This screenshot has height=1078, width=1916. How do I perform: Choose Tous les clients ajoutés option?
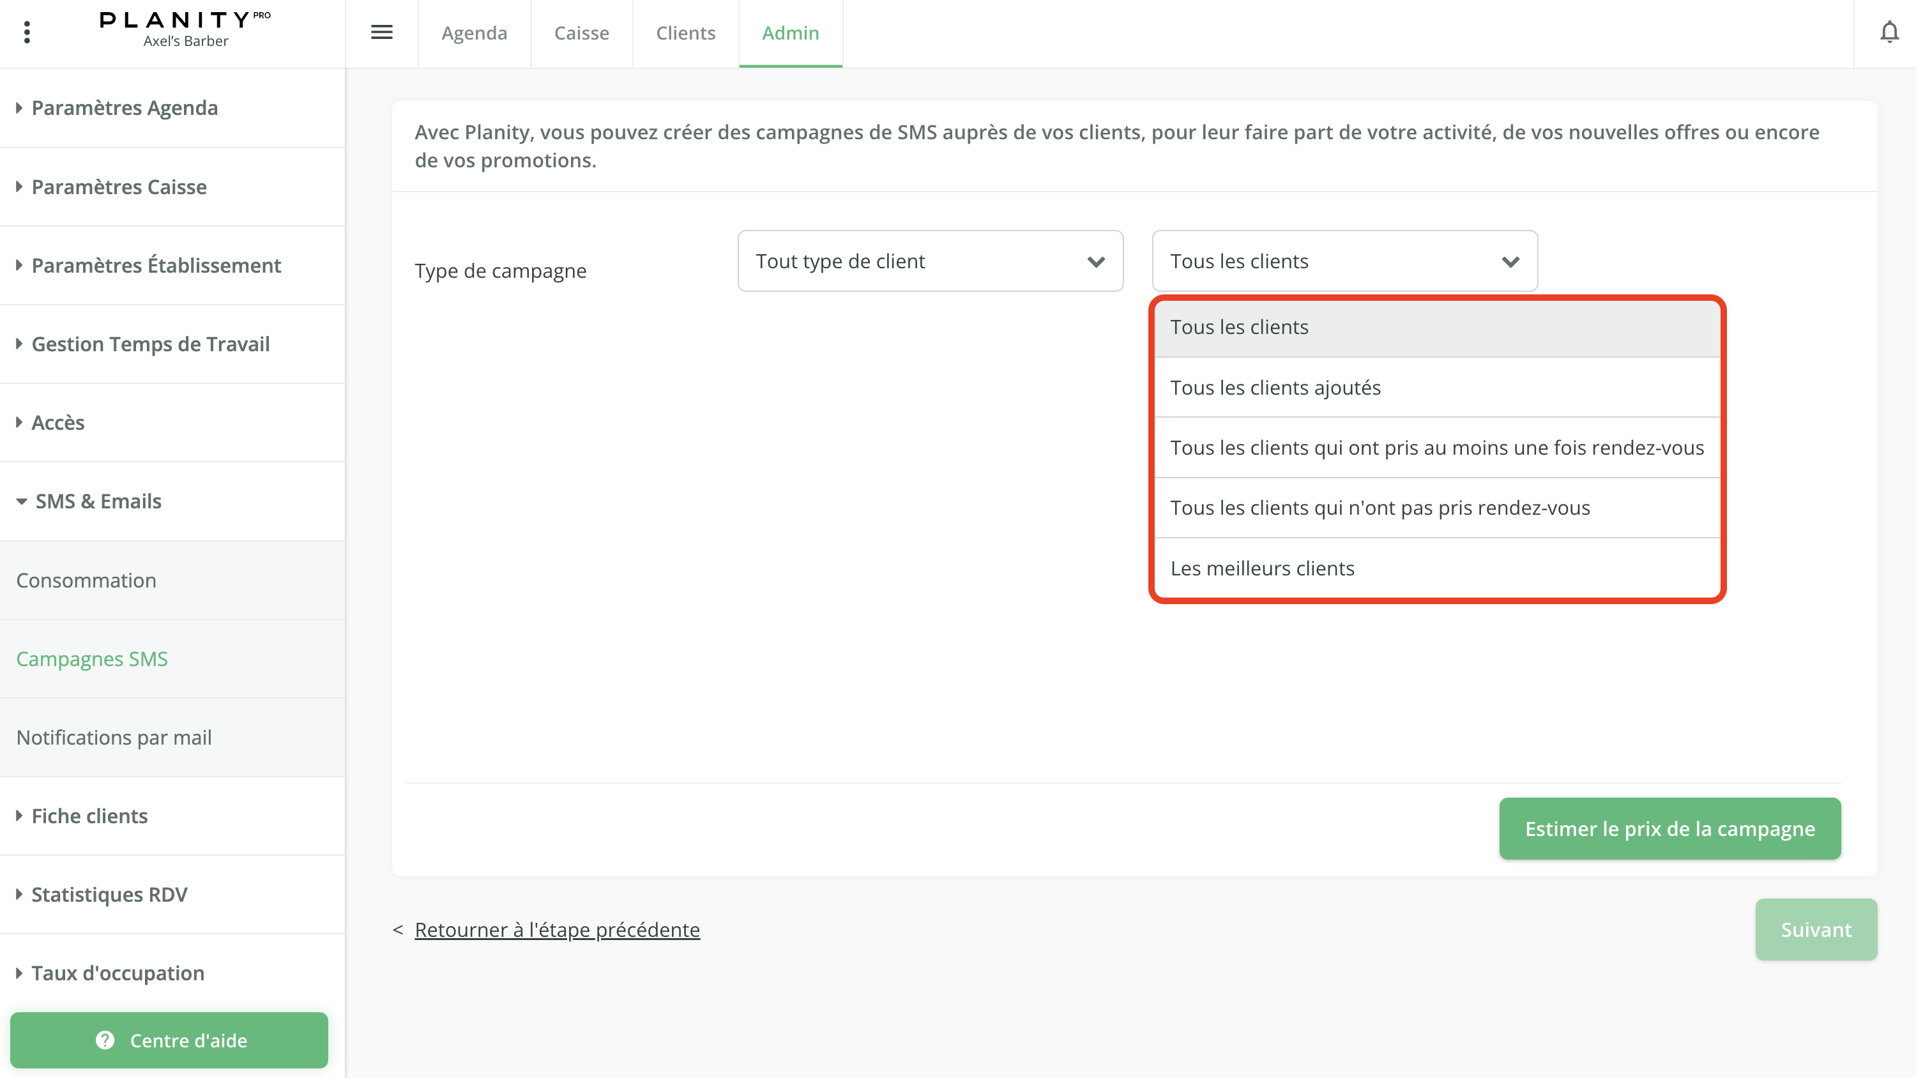(x=1275, y=388)
